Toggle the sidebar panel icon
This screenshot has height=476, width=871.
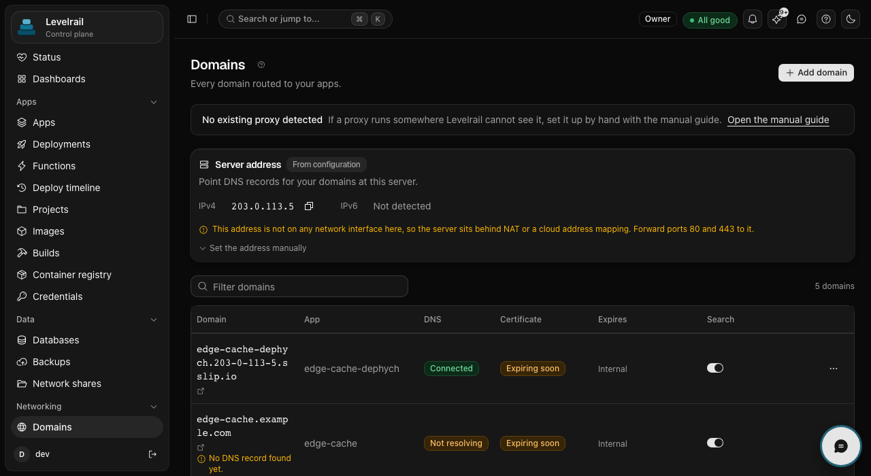point(192,19)
